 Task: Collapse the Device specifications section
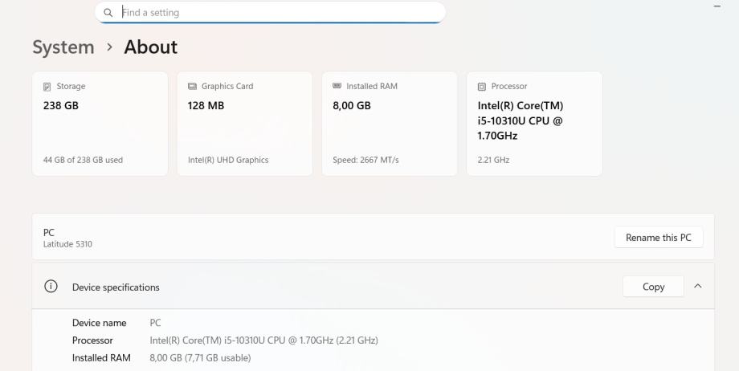697,287
